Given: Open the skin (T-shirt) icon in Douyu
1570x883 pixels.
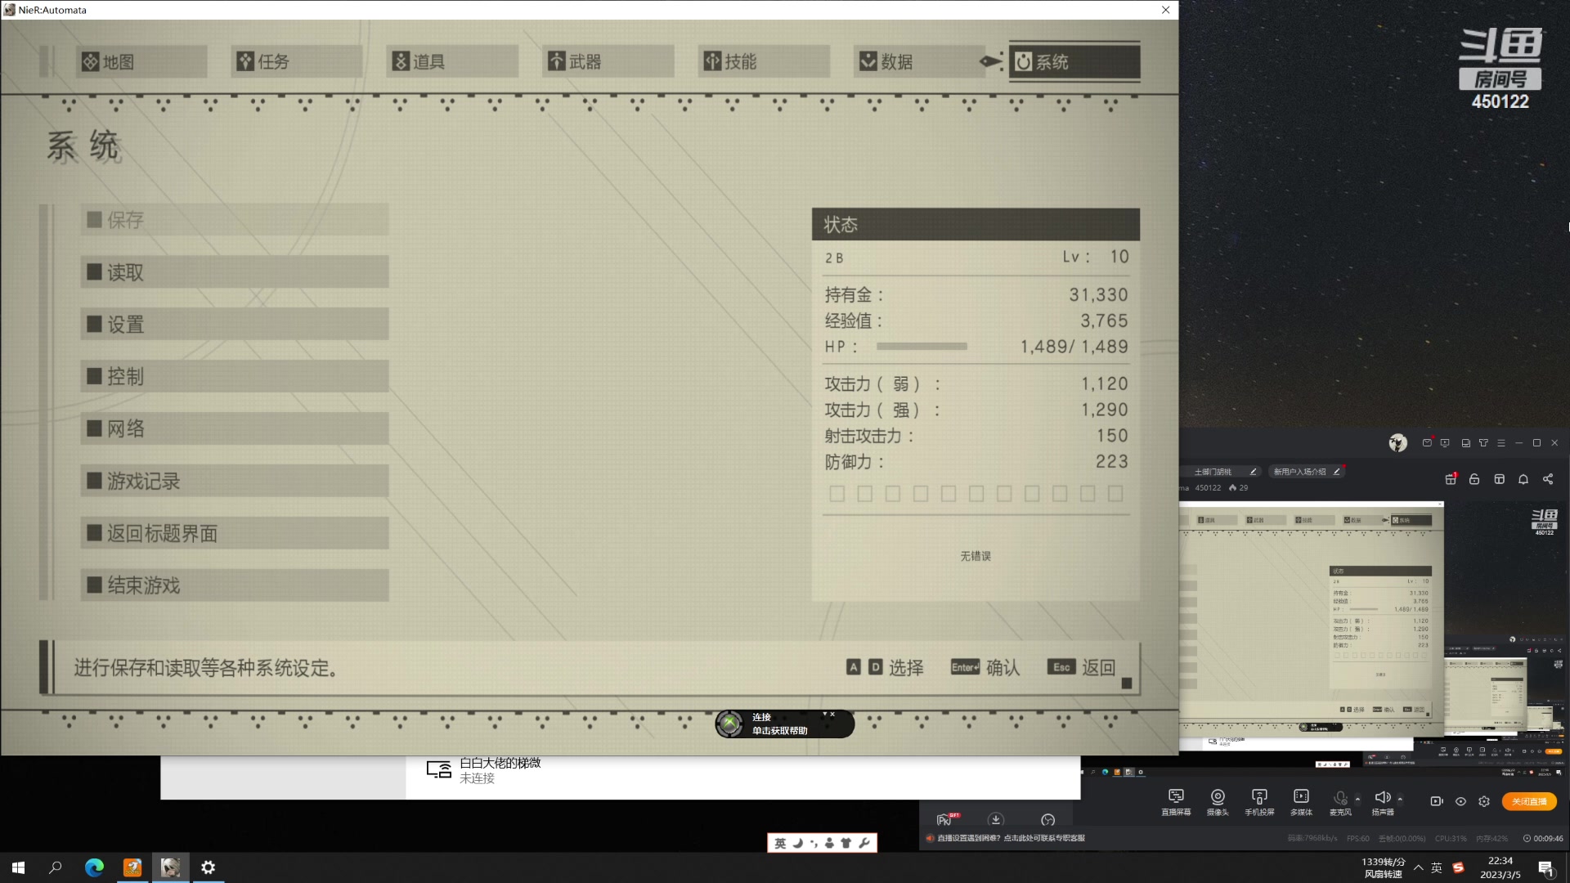Looking at the screenshot, I should [1483, 443].
